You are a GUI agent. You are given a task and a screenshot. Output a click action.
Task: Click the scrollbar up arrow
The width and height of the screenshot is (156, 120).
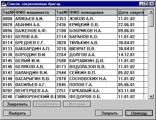(x=151, y=12)
